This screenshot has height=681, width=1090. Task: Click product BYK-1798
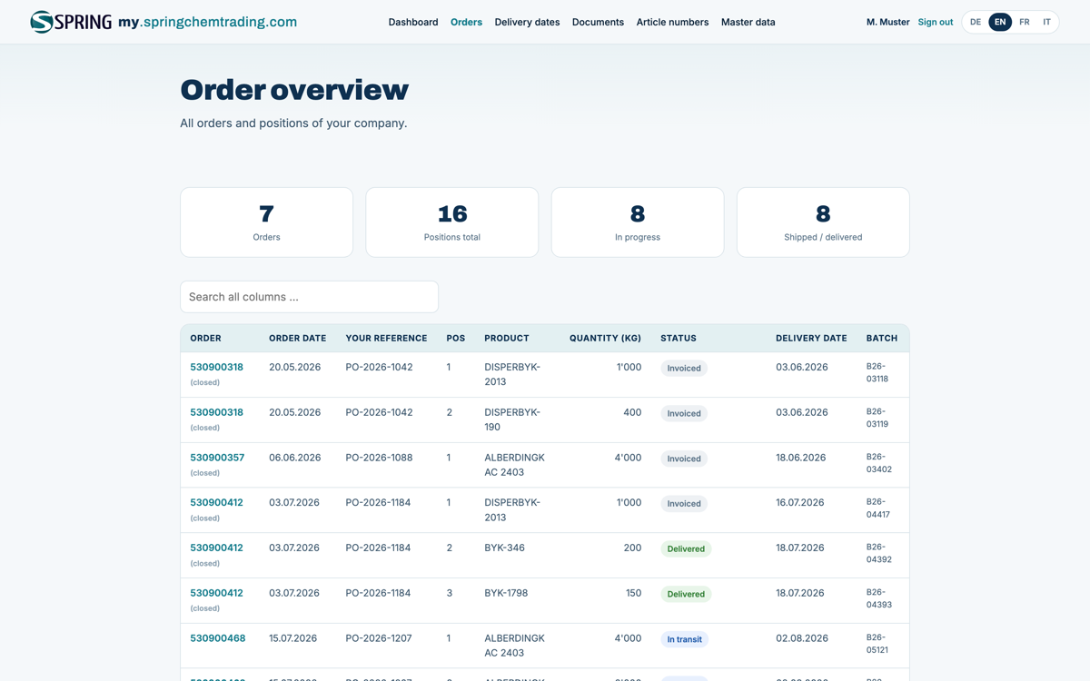point(506,593)
